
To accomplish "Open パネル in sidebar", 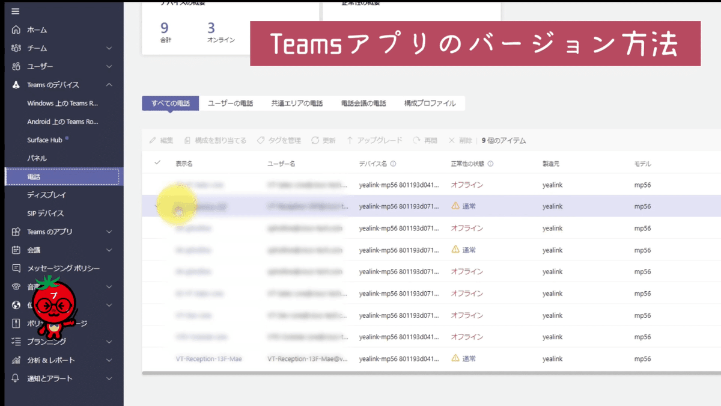I will click(x=37, y=158).
